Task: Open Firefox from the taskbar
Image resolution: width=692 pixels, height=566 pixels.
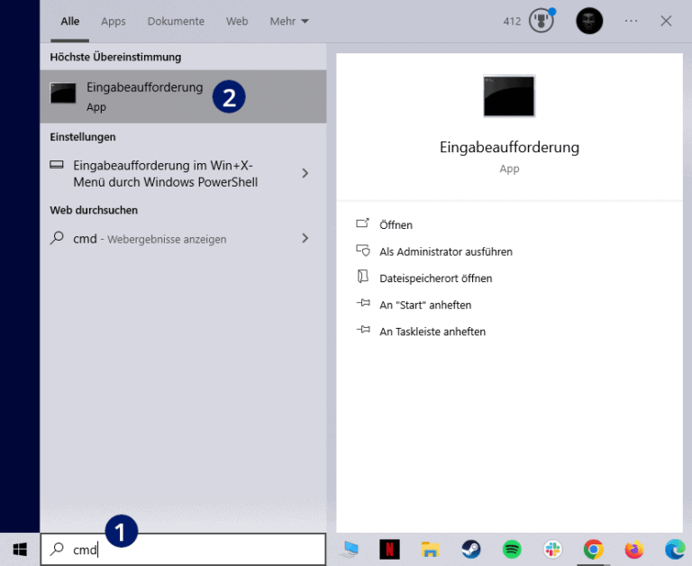Action: pyautogui.click(x=634, y=549)
